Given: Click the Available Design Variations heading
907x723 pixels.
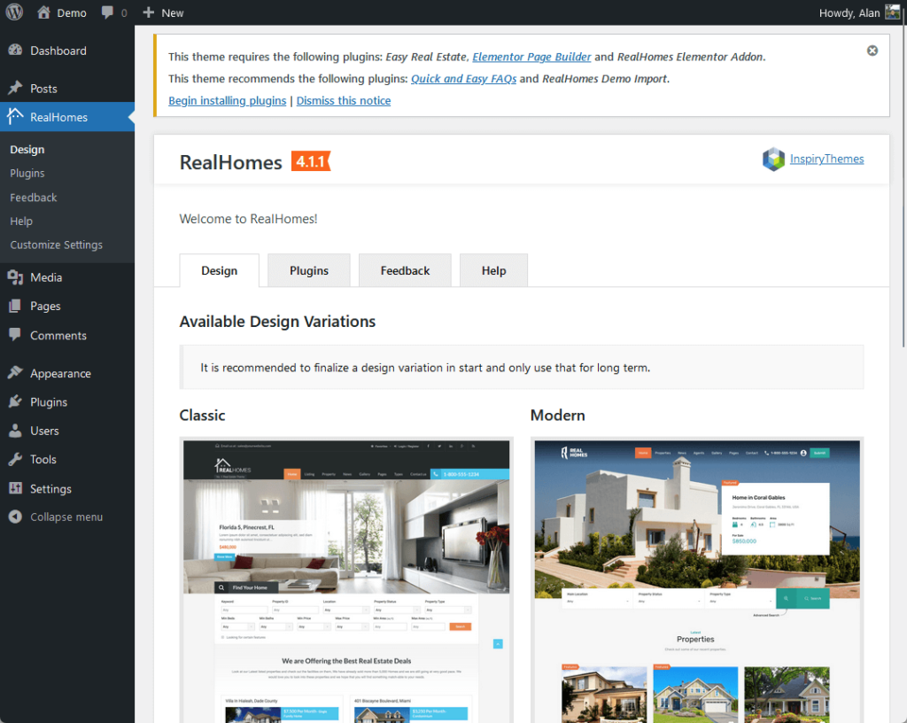Looking at the screenshot, I should click(277, 322).
